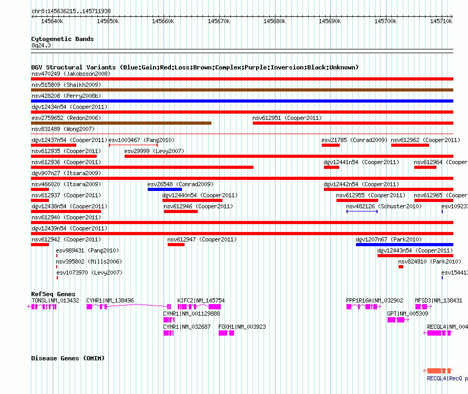
Task: Click the dgv12439n54 (Cooper2011) label
Action: click(69, 228)
